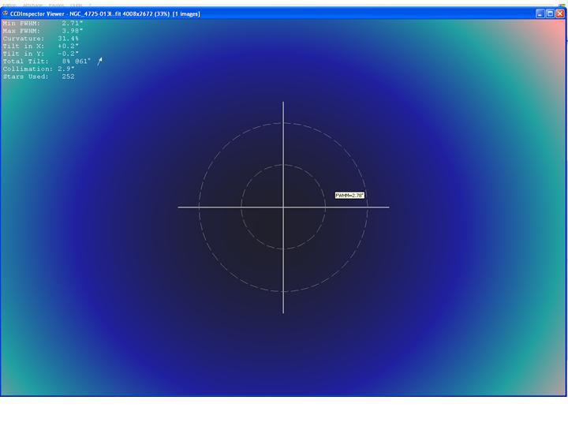Minimize the CCDInspector Viewer window
The image size is (568, 426).
coord(540,13)
